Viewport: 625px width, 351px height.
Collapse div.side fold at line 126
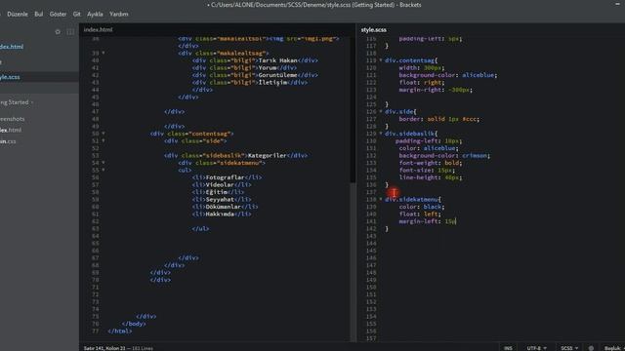pos(381,112)
